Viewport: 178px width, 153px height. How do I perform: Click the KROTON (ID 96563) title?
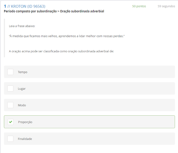click(x=28, y=6)
